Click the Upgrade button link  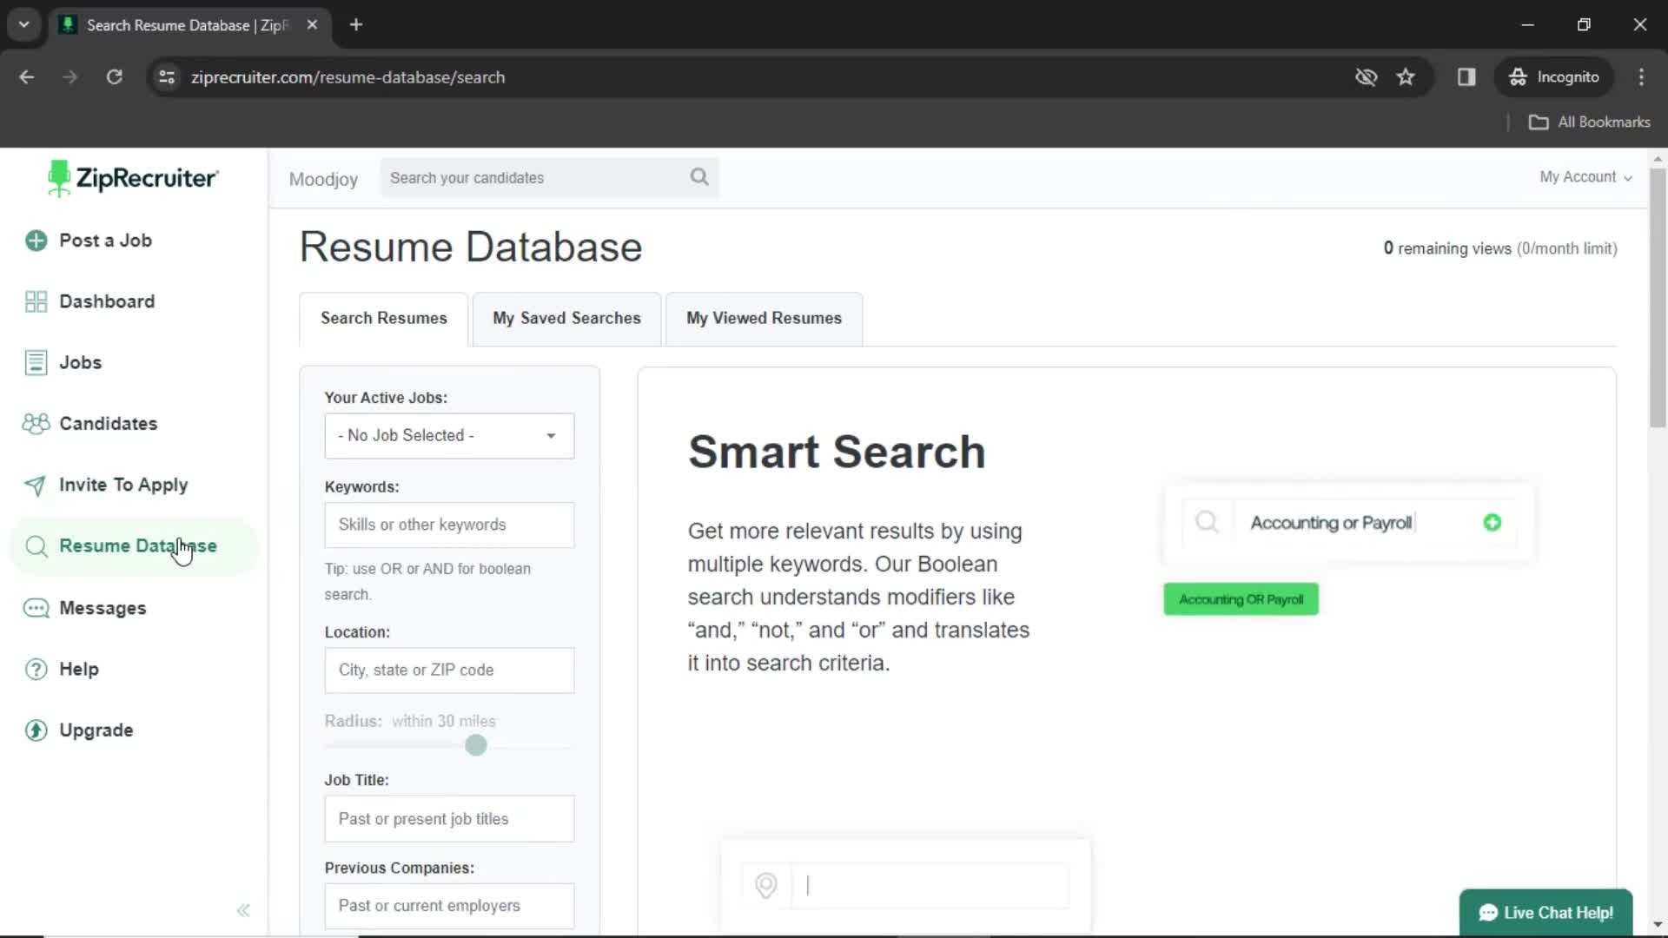click(95, 730)
